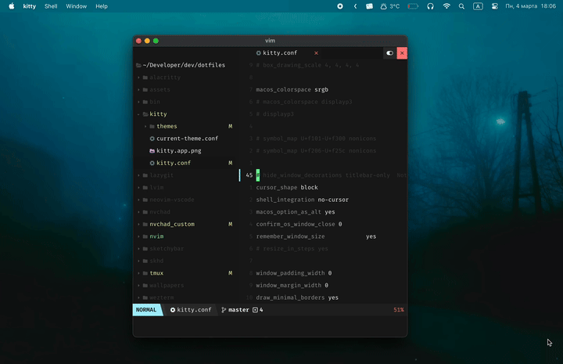Click the shell_integration no-cursor line

pos(303,200)
